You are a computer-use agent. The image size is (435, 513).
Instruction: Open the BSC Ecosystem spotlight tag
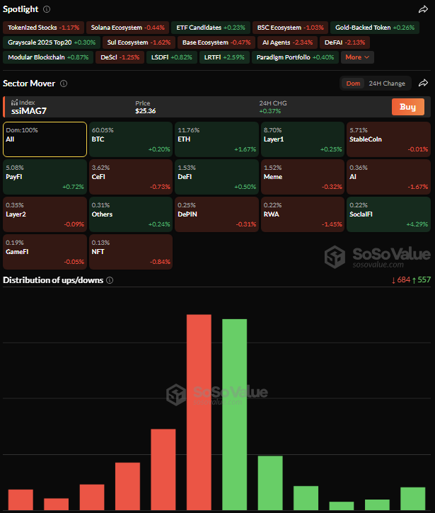(290, 28)
